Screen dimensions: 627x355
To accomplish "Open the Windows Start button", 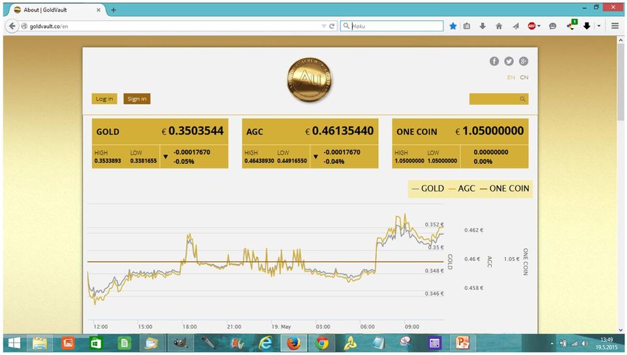I will pyautogui.click(x=14, y=343).
